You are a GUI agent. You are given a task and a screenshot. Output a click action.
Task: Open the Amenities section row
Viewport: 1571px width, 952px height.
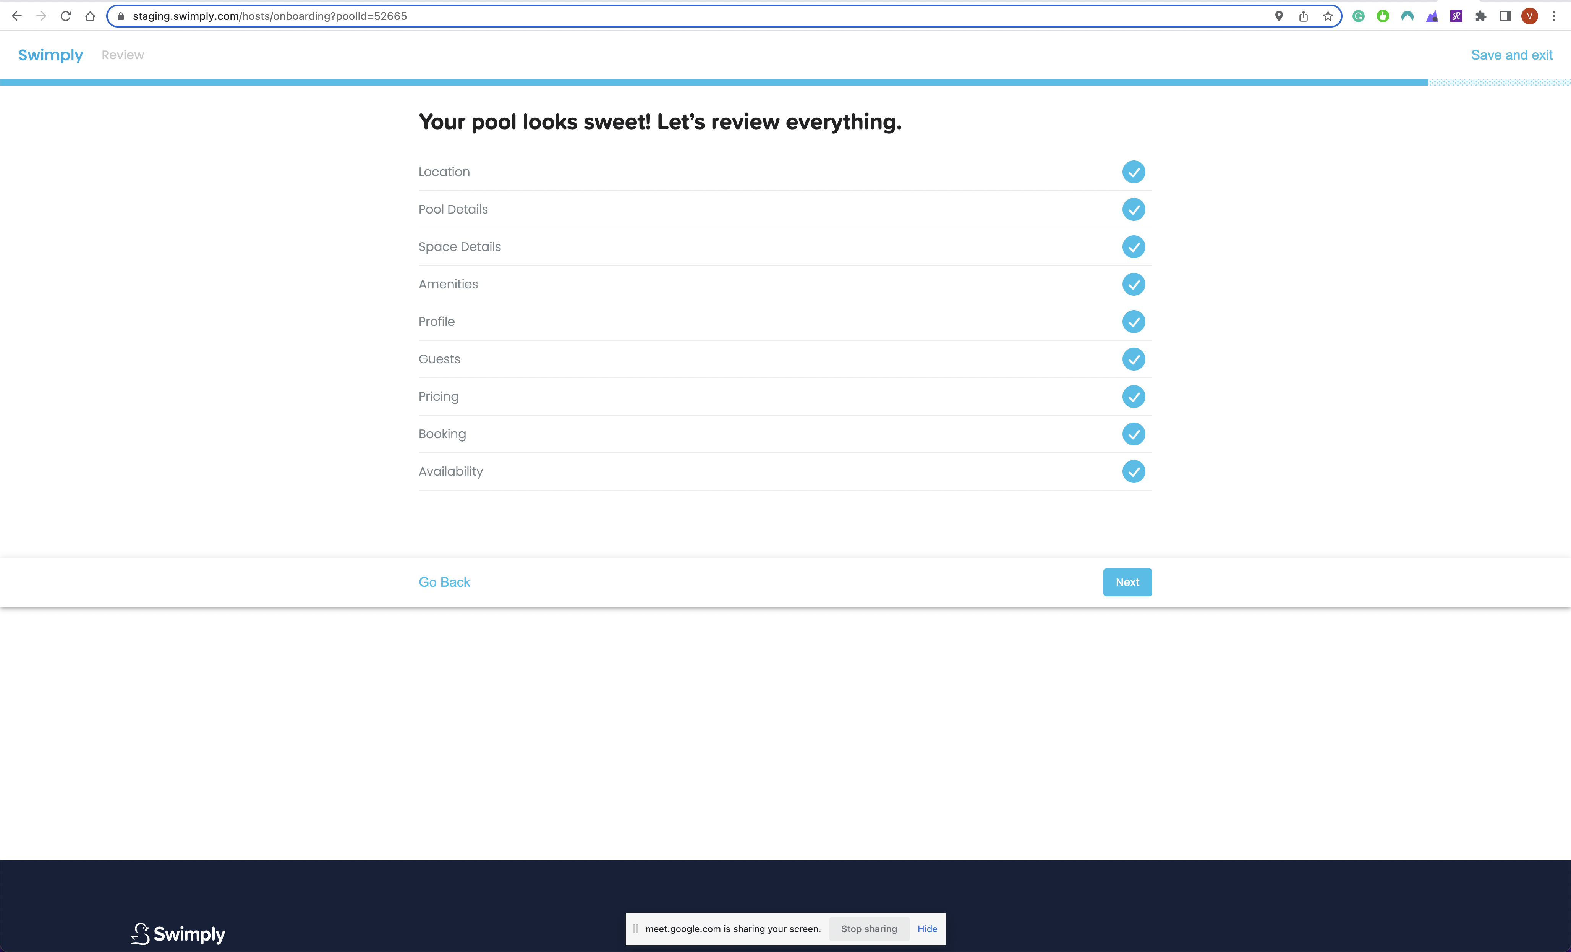pos(448,284)
